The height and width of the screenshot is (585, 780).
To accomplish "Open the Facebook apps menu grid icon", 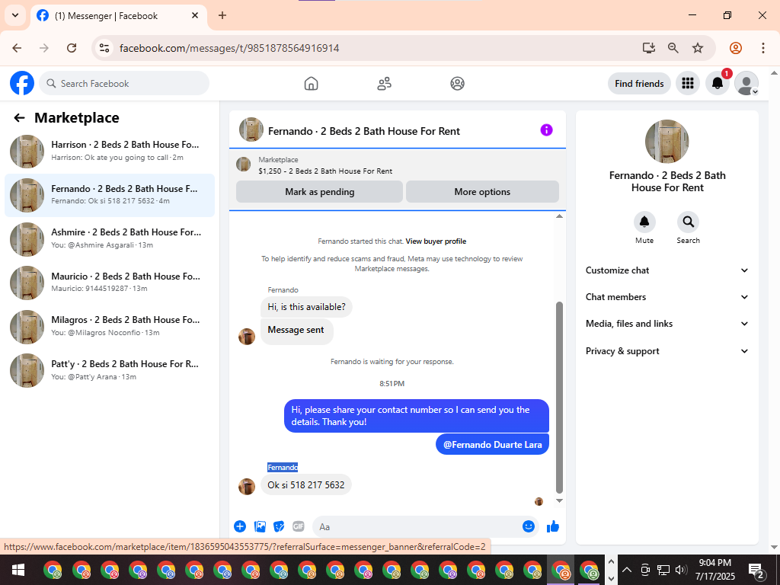I will tap(688, 84).
